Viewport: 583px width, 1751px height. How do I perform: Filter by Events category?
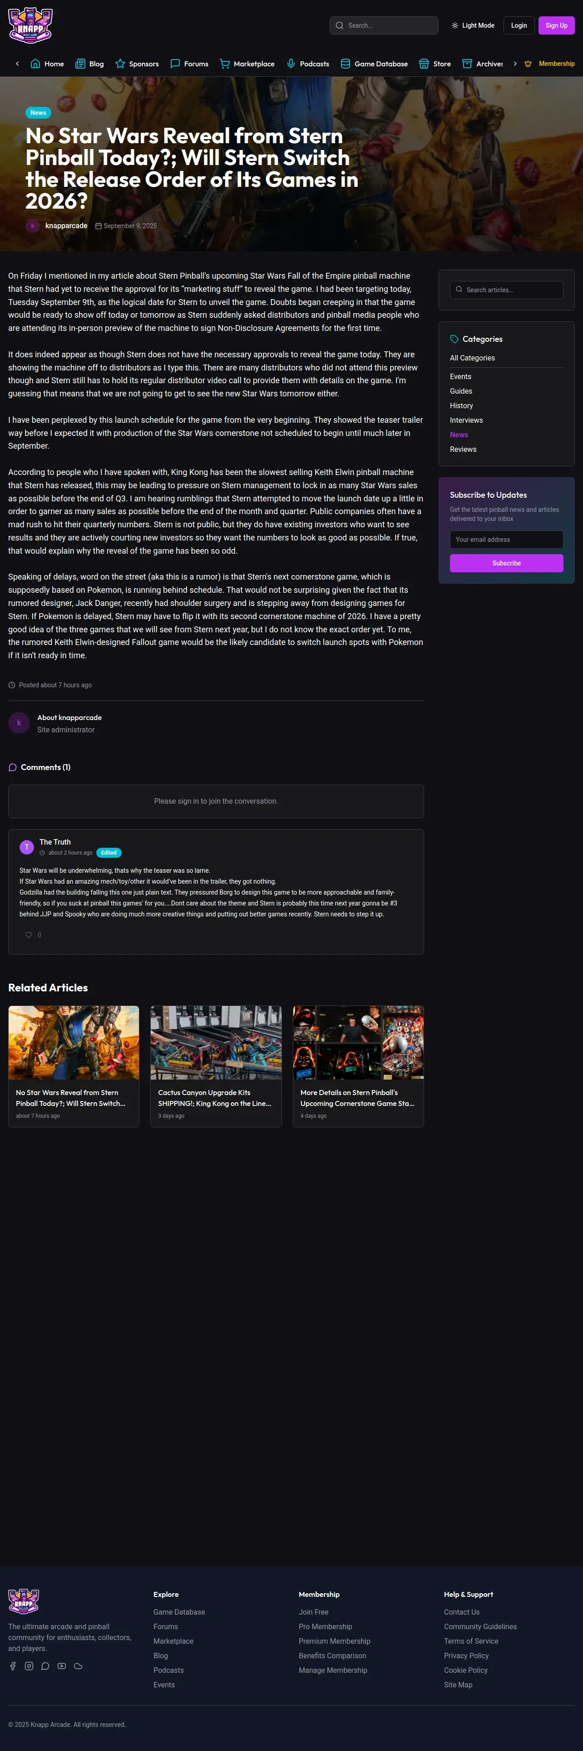click(x=461, y=376)
